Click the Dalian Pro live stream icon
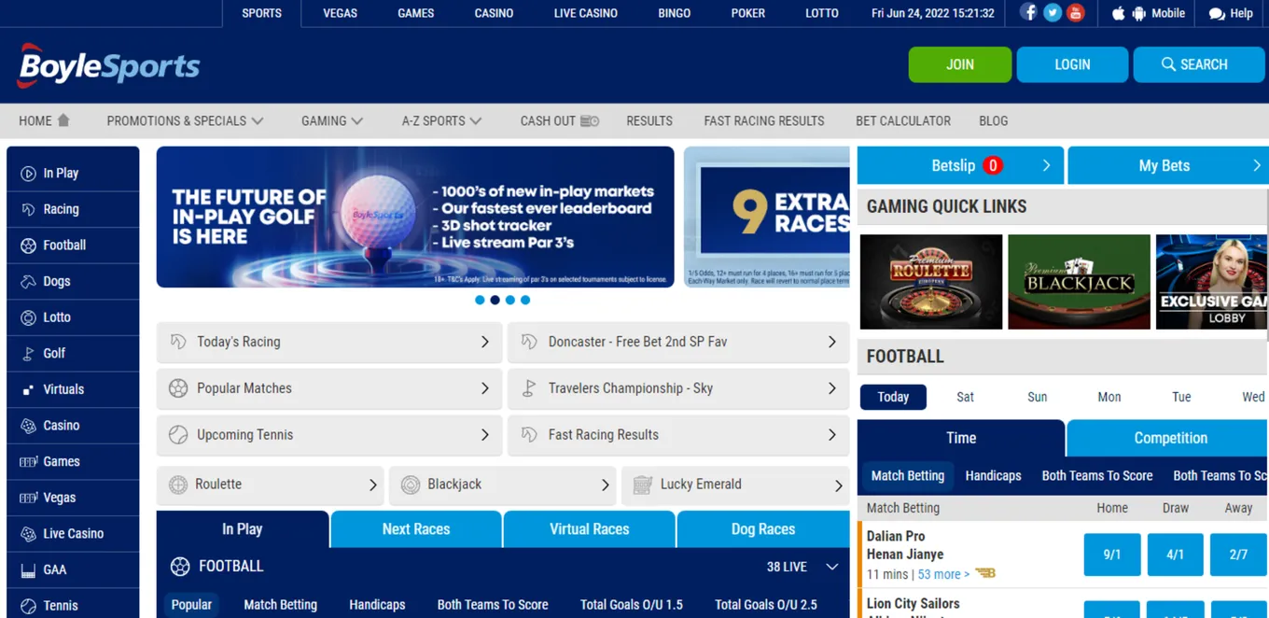This screenshot has height=618, width=1269. (985, 573)
